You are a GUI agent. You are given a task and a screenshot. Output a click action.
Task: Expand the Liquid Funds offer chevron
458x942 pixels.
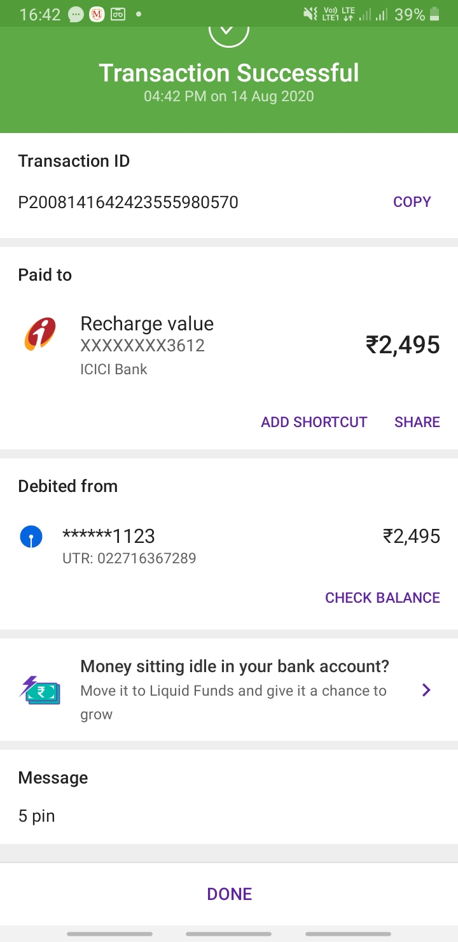click(x=426, y=690)
